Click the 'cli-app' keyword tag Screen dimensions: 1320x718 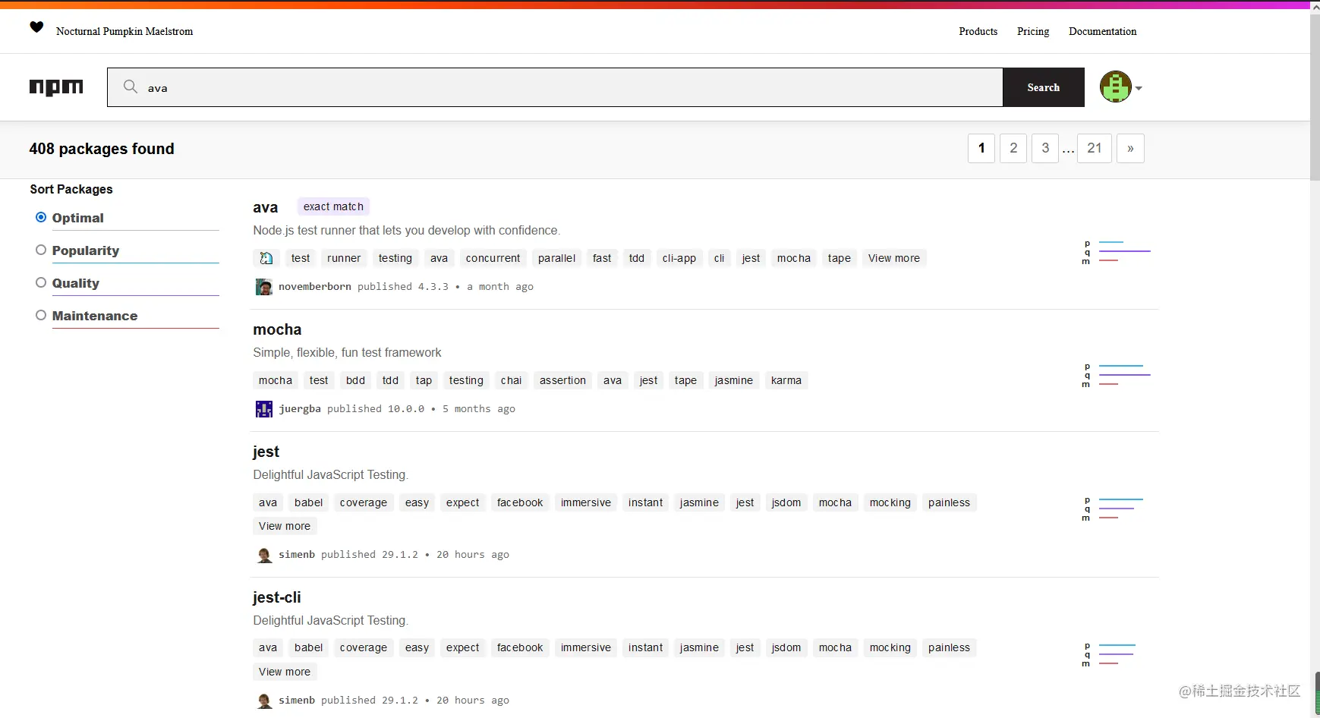pos(679,258)
